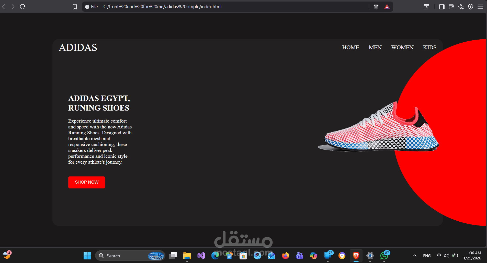
Task: Open Brave Rewards via the triangle icon
Action: click(387, 7)
